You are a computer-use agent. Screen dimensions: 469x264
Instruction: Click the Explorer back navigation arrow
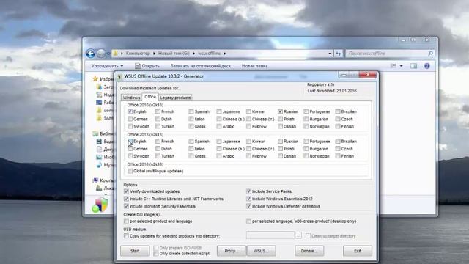coord(90,54)
